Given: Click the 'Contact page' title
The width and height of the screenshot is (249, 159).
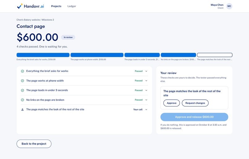Looking at the screenshot, I should click(x=31, y=26).
